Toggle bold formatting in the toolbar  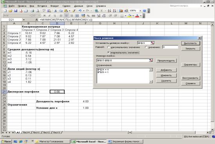point(44,16)
